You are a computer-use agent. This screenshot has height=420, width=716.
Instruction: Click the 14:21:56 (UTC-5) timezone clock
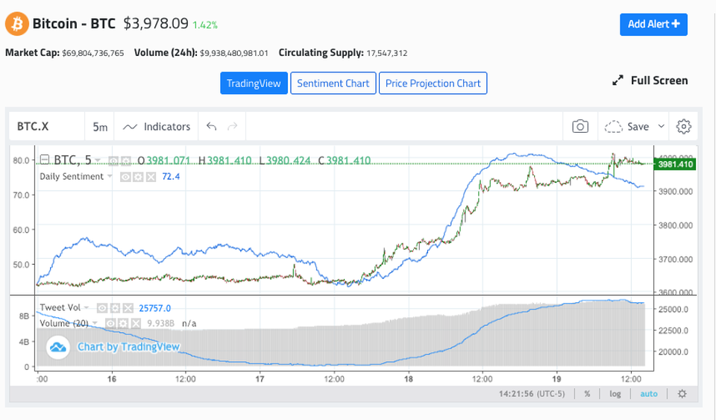532,394
